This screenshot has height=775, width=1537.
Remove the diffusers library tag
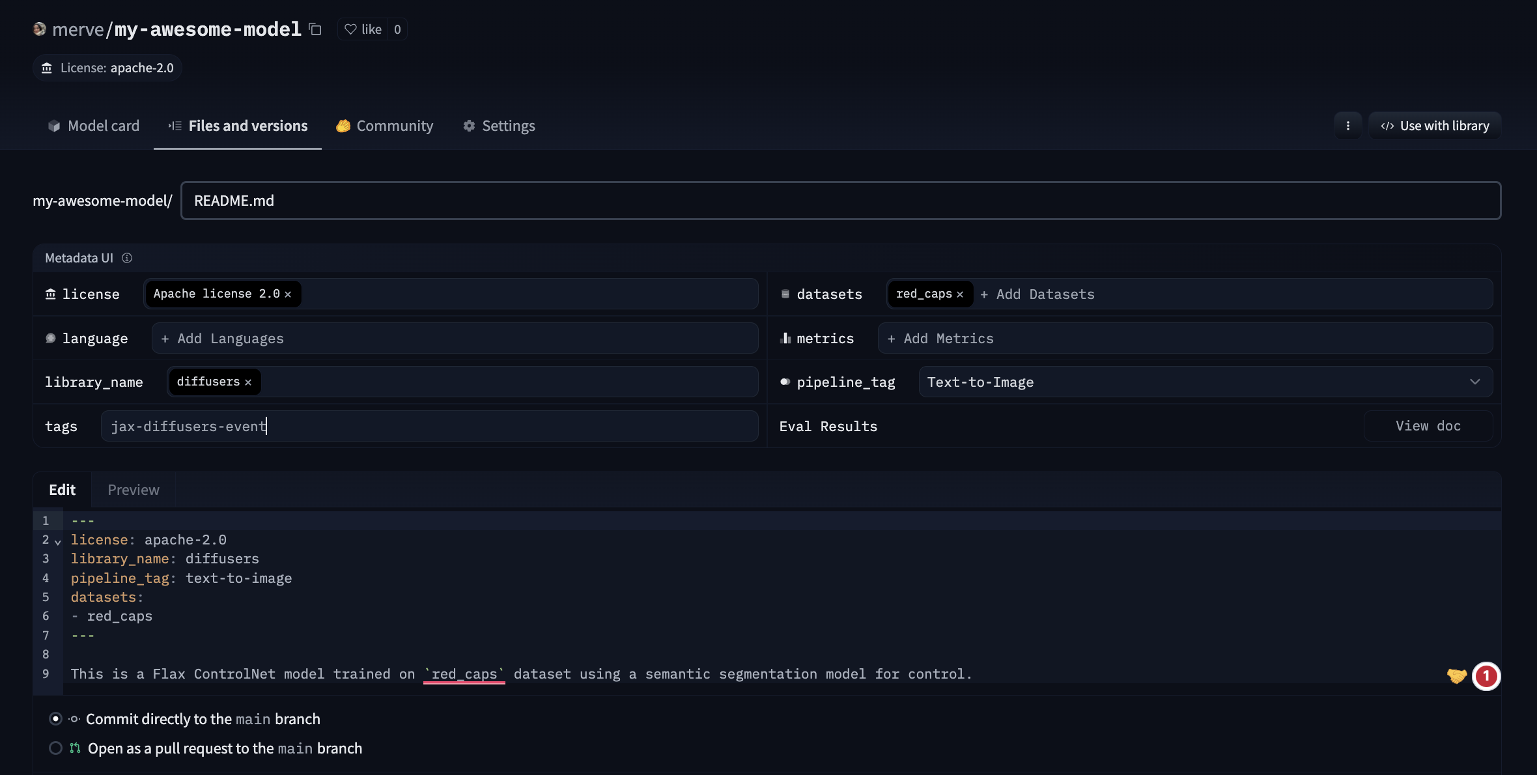[248, 382]
